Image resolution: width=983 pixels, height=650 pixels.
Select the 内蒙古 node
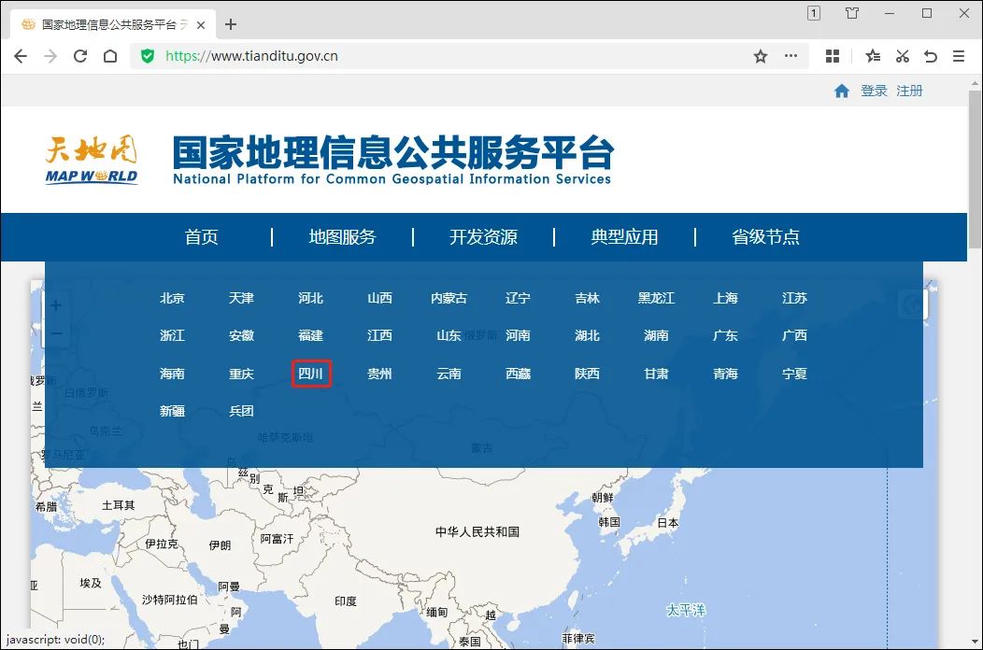point(449,298)
